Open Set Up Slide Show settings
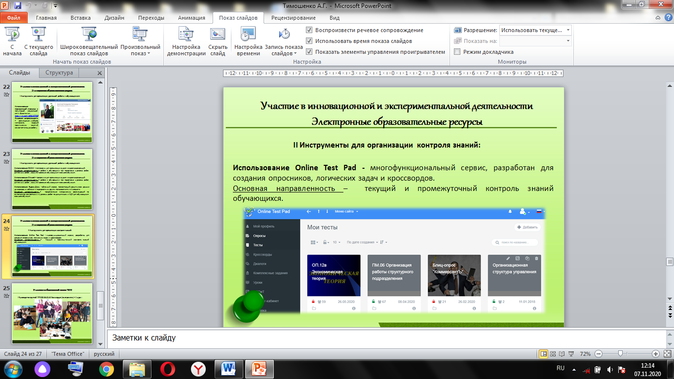The height and width of the screenshot is (379, 674). [186, 42]
